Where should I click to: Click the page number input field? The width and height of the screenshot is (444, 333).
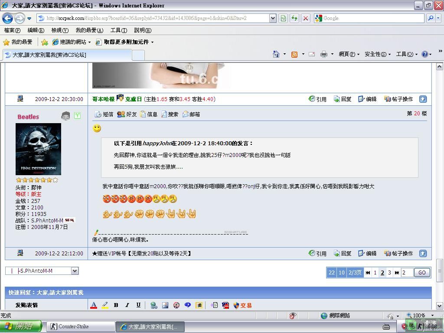pos(407,273)
